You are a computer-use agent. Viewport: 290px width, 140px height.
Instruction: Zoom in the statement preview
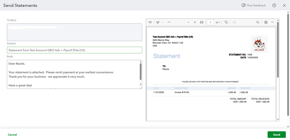[x=195, y=22]
